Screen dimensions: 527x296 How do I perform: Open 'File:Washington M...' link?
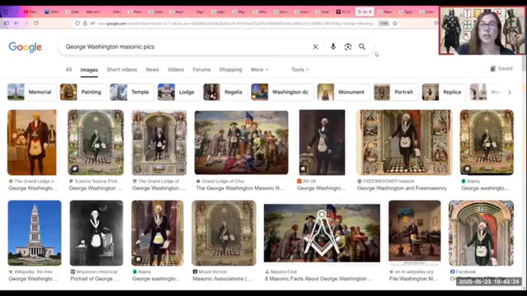413,279
